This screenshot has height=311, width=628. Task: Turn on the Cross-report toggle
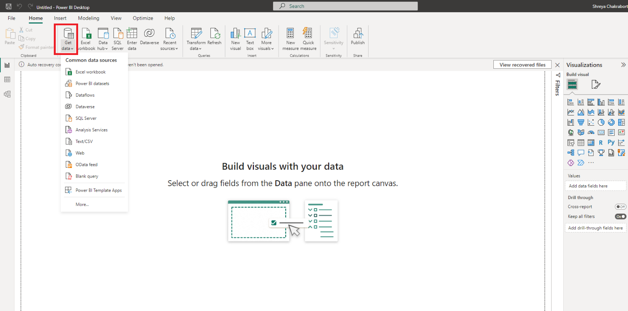620,207
